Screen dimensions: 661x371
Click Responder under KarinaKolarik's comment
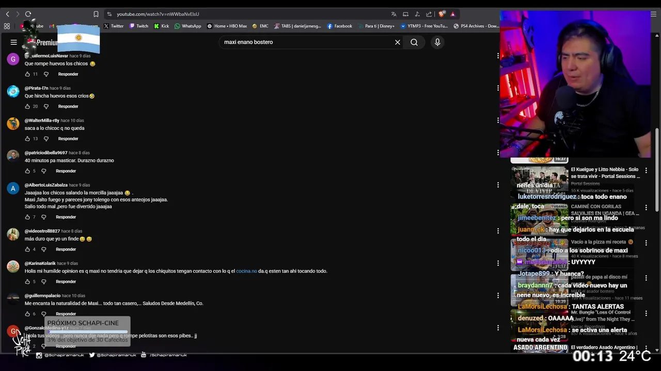click(66, 282)
